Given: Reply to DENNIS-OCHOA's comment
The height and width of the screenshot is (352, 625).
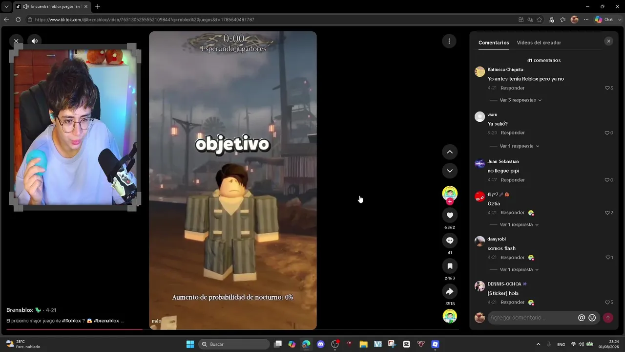Looking at the screenshot, I should [512, 303].
